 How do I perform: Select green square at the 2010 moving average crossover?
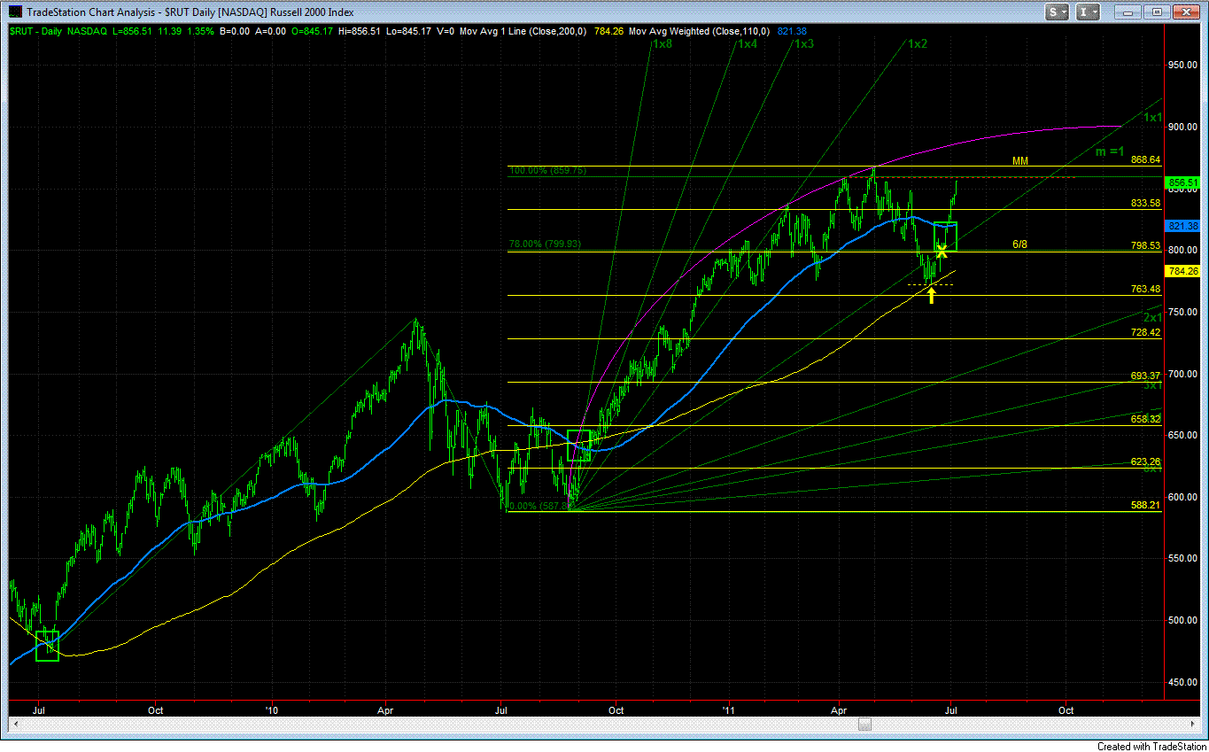pos(578,445)
